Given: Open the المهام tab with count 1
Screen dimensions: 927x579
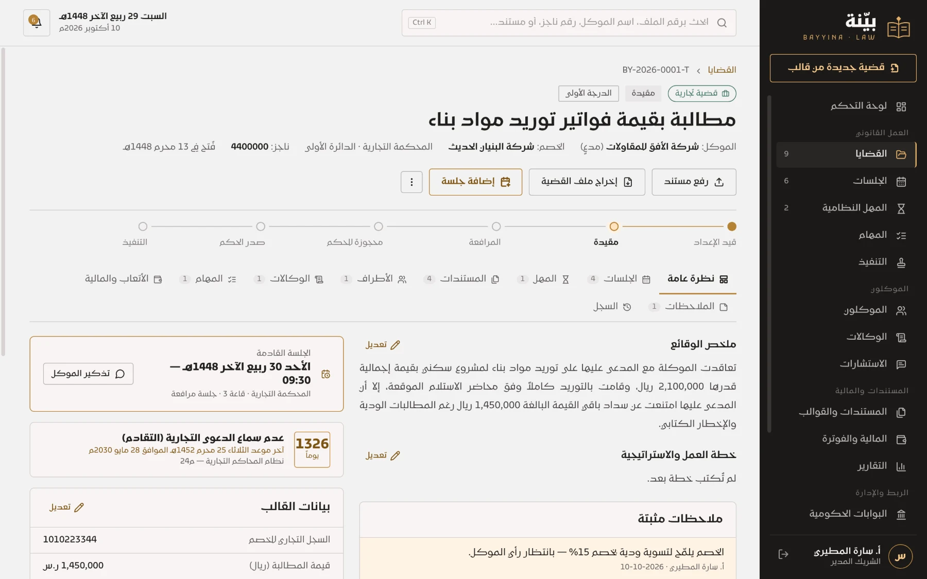Looking at the screenshot, I should (208, 279).
